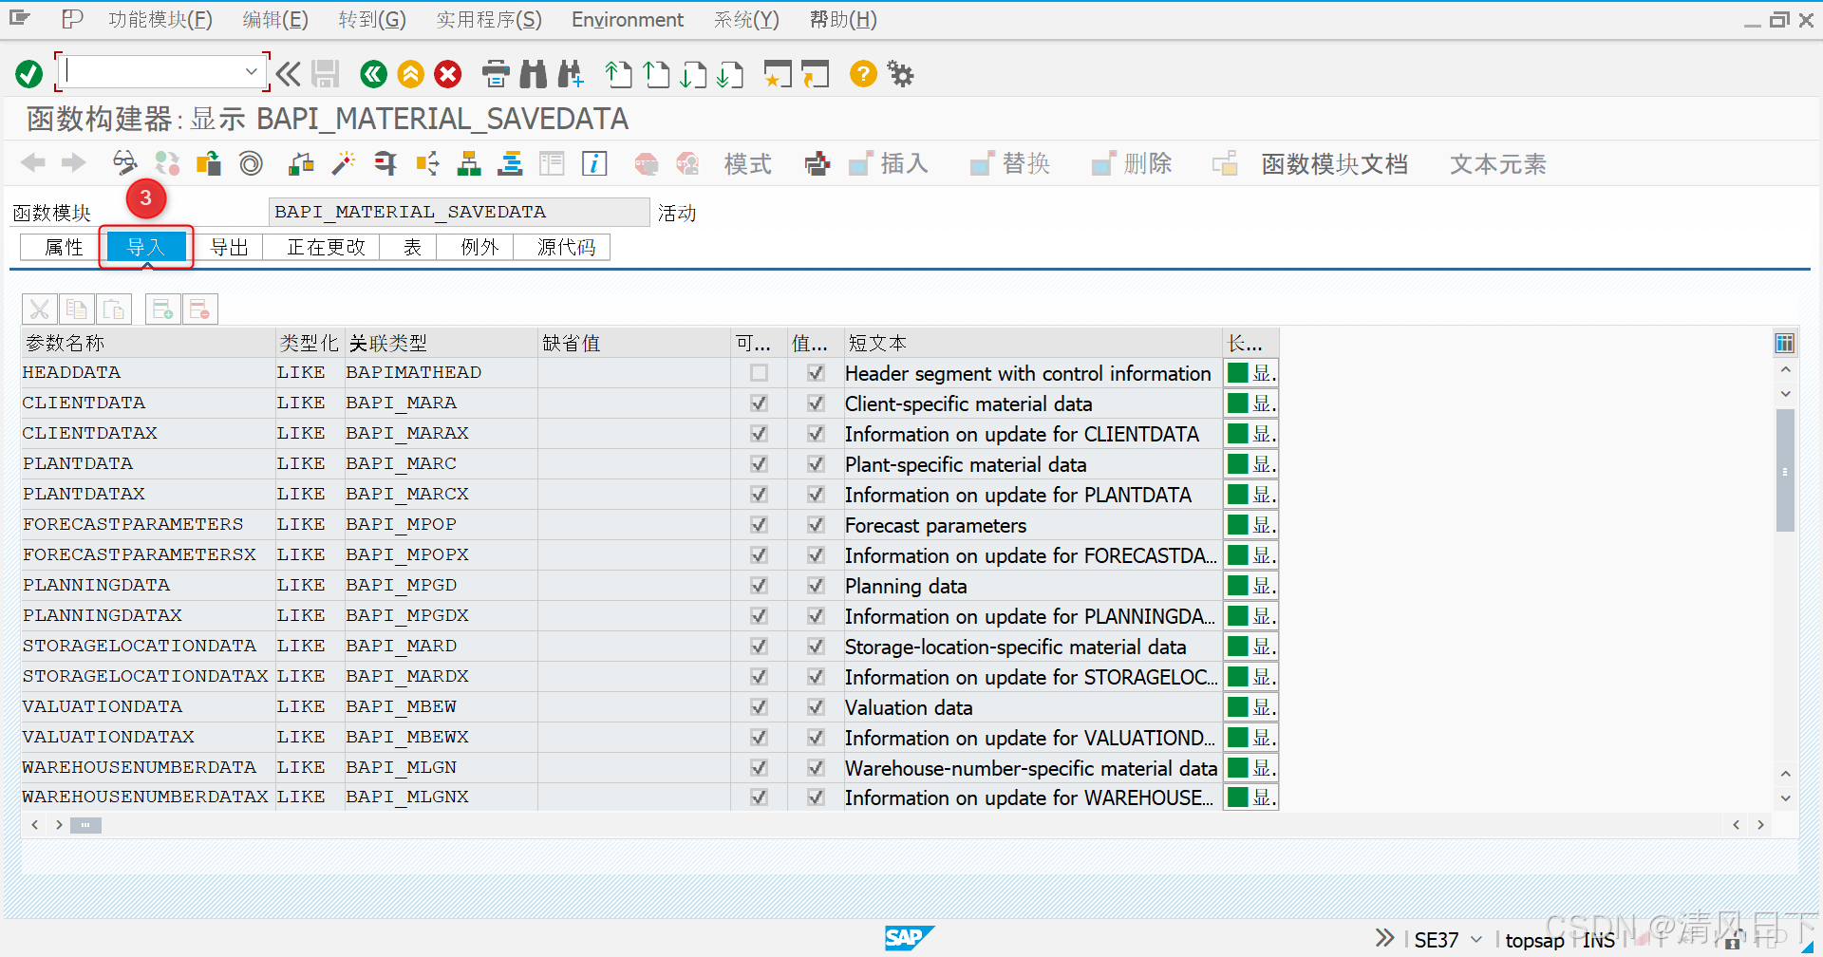
Task: Click the First Page icon
Action: [x=619, y=73]
